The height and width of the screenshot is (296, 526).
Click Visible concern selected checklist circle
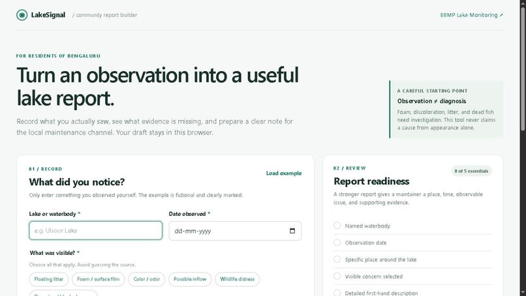[x=337, y=276]
